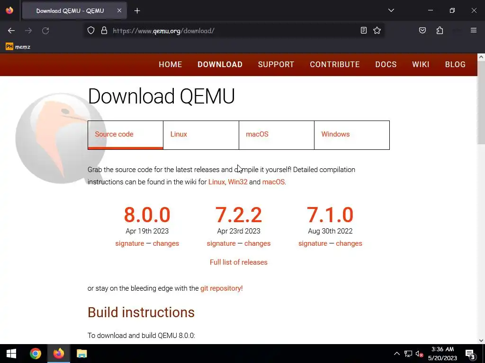
Task: Open the git repository link
Action: 222,288
